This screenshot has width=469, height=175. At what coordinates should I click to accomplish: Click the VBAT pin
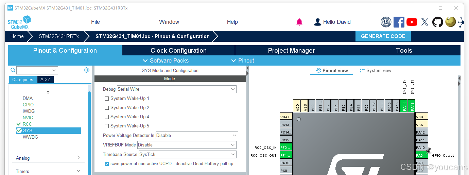point(286,117)
